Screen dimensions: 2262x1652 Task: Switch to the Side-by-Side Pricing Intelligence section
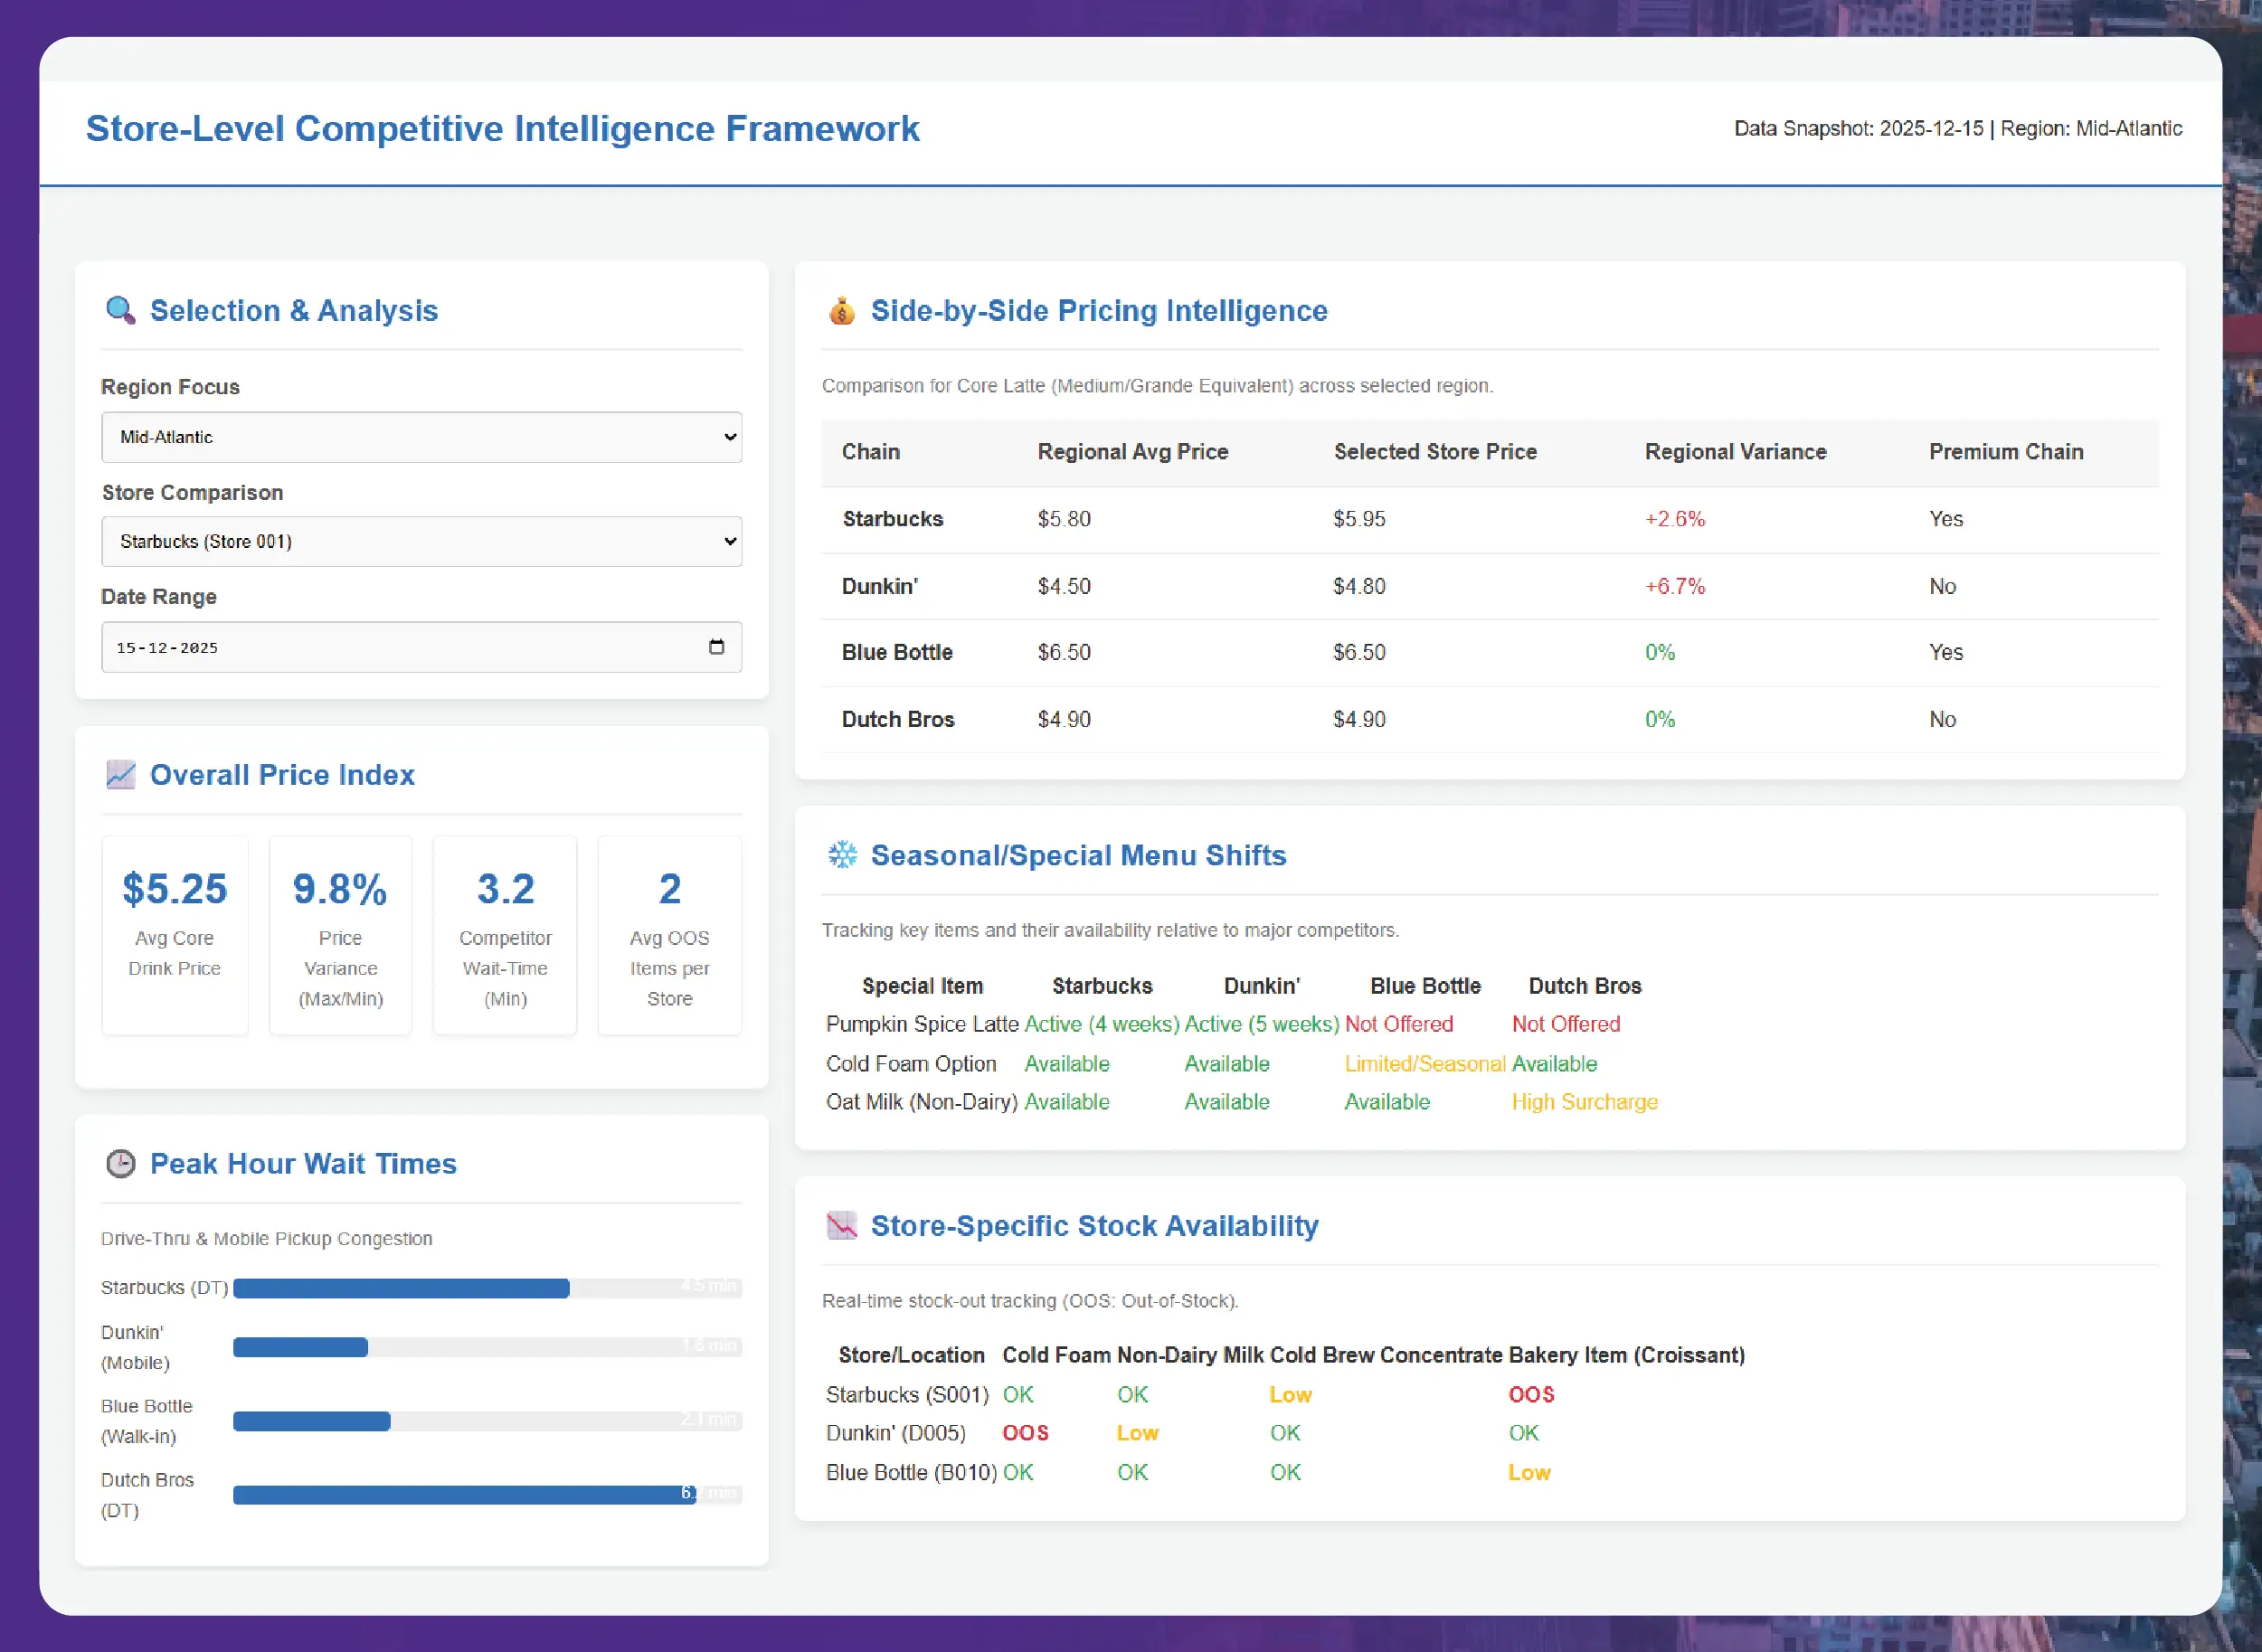[1098, 311]
